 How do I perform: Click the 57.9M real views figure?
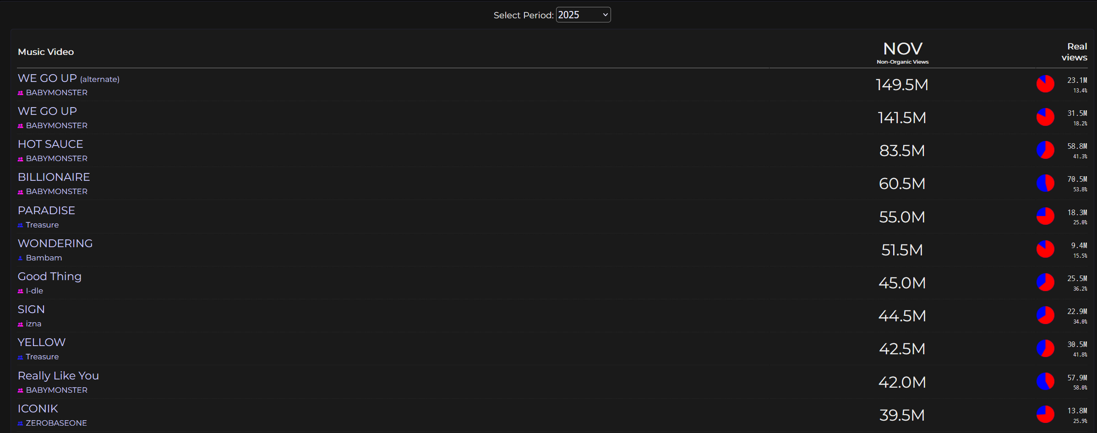1077,378
